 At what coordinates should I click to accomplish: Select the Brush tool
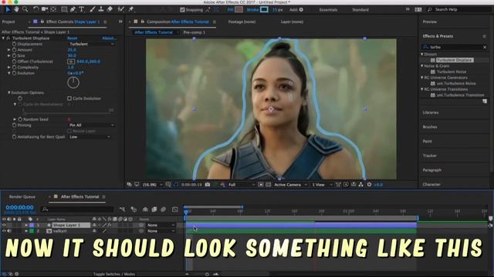pos(93,9)
